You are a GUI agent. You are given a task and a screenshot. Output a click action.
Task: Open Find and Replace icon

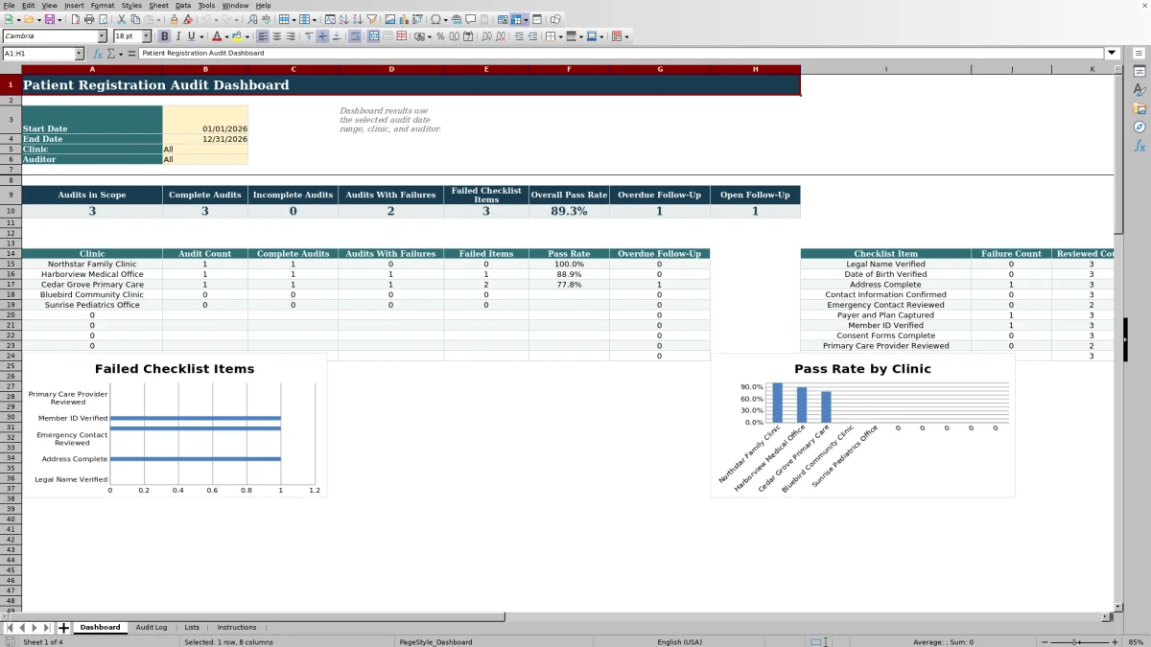[252, 19]
